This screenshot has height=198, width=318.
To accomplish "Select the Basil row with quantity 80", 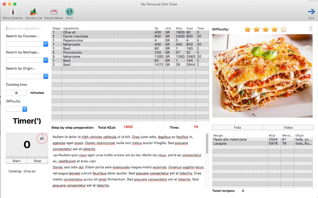I will point(130,48).
